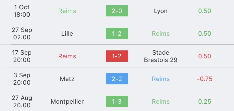Open the 1-3 Montpellier vs Reims score
The width and height of the screenshot is (234, 111).
[x=117, y=101]
